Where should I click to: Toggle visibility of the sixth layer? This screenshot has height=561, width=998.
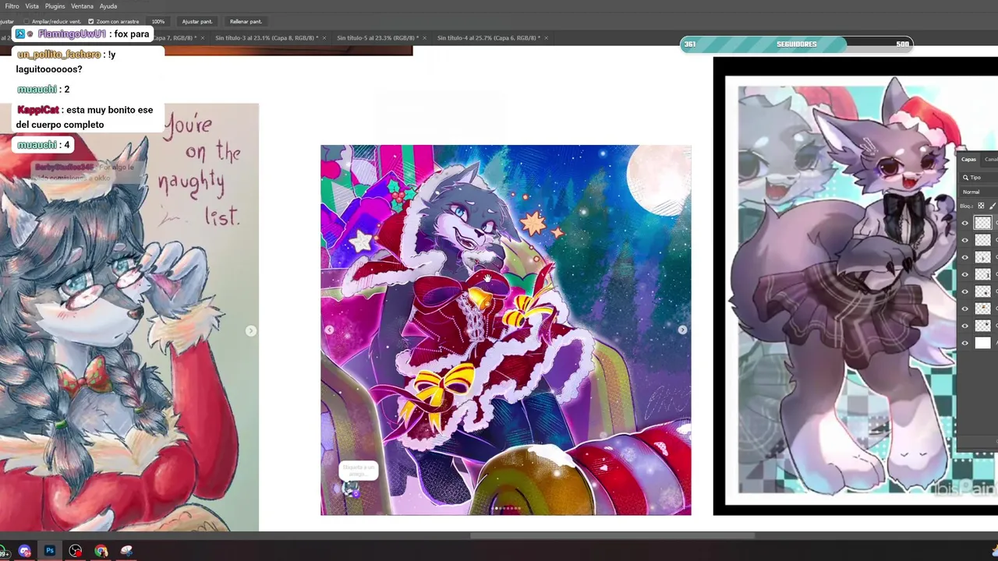pos(965,309)
